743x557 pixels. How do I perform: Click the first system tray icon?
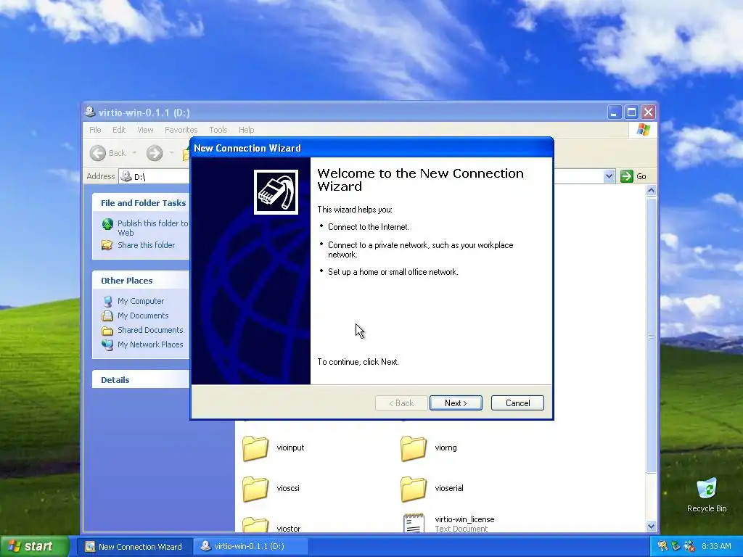pos(662,547)
